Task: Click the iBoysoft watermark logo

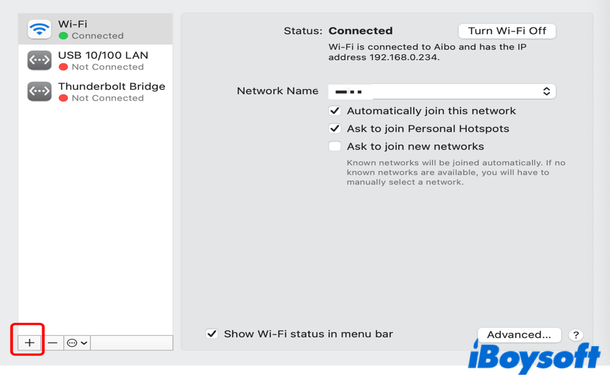Action: click(x=534, y=356)
